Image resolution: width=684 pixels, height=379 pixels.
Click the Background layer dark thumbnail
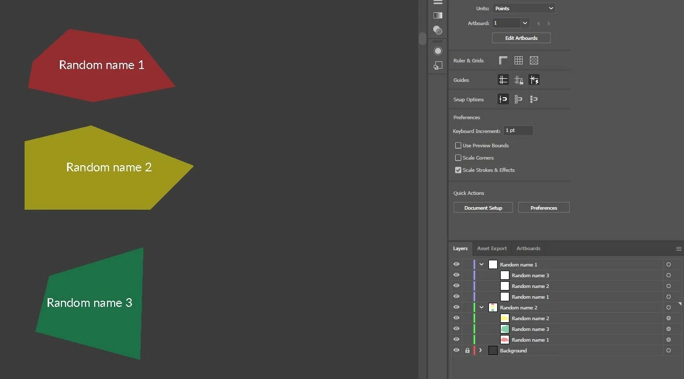tap(493, 351)
